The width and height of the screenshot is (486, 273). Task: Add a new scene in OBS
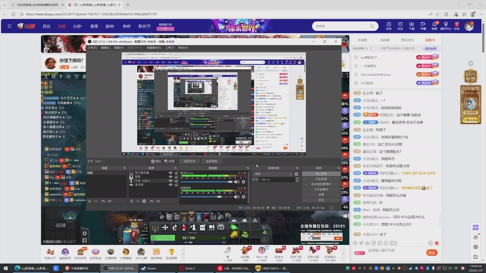click(89, 201)
